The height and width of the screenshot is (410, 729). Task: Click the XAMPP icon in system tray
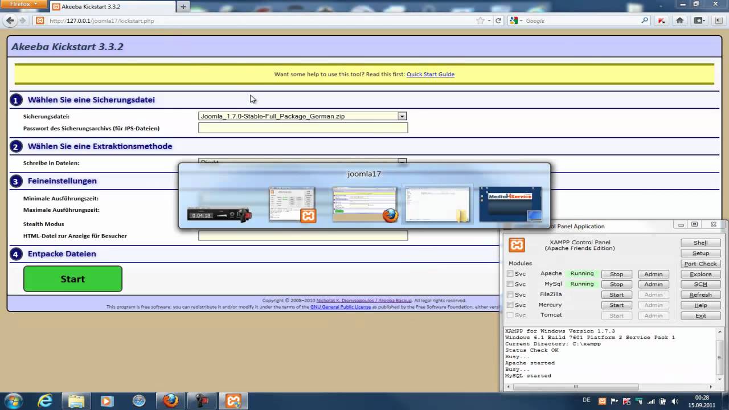(602, 401)
